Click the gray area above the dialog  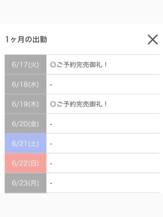(81, 12)
